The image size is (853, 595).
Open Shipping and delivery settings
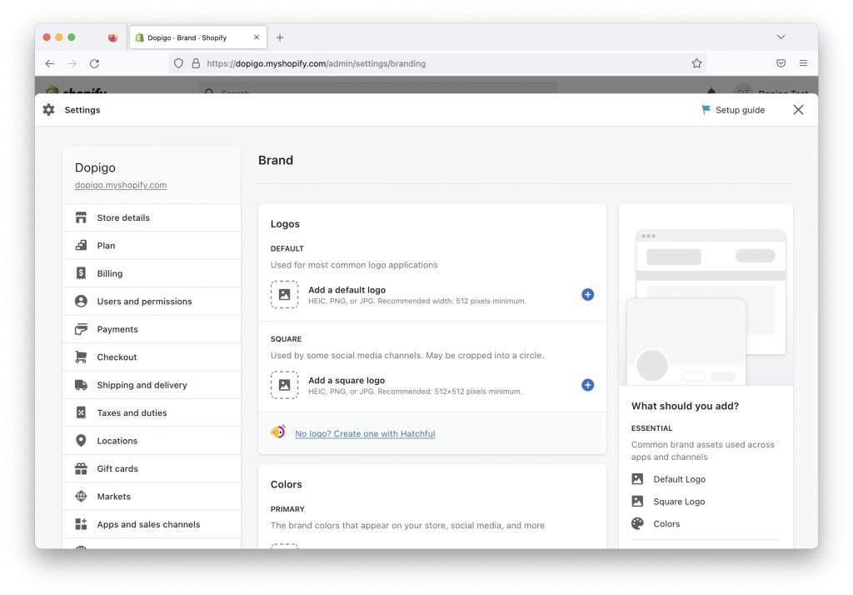point(152,385)
